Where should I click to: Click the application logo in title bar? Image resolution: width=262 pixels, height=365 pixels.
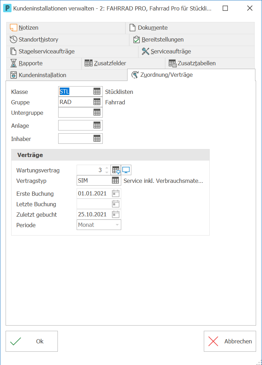(x=7, y=8)
